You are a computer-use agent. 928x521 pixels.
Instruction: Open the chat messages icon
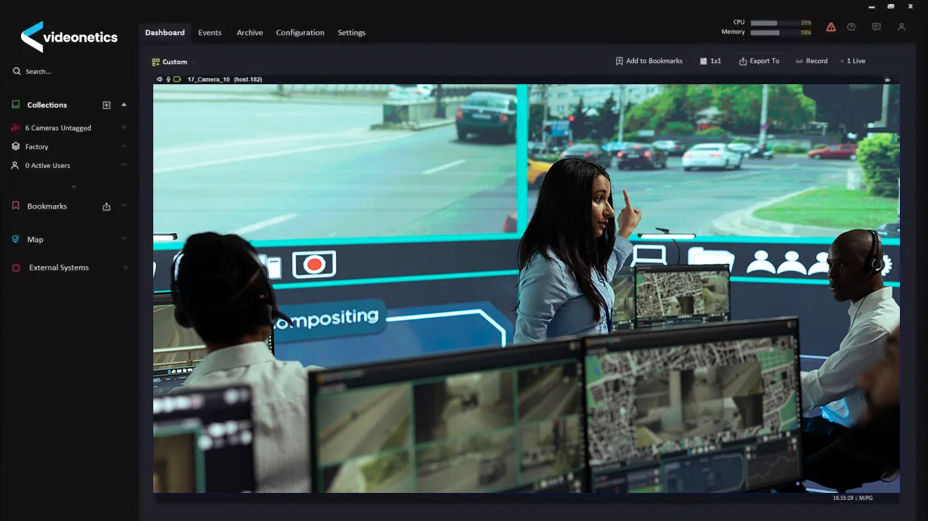(876, 27)
